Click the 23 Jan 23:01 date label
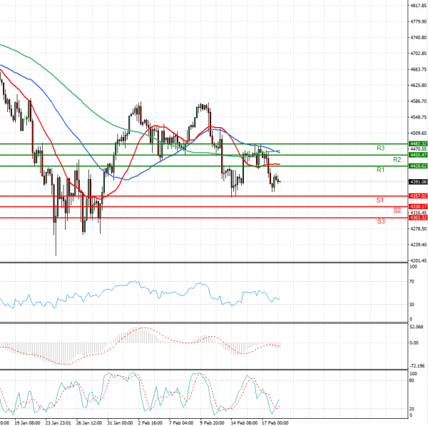The image size is (428, 426). pyautogui.click(x=58, y=423)
